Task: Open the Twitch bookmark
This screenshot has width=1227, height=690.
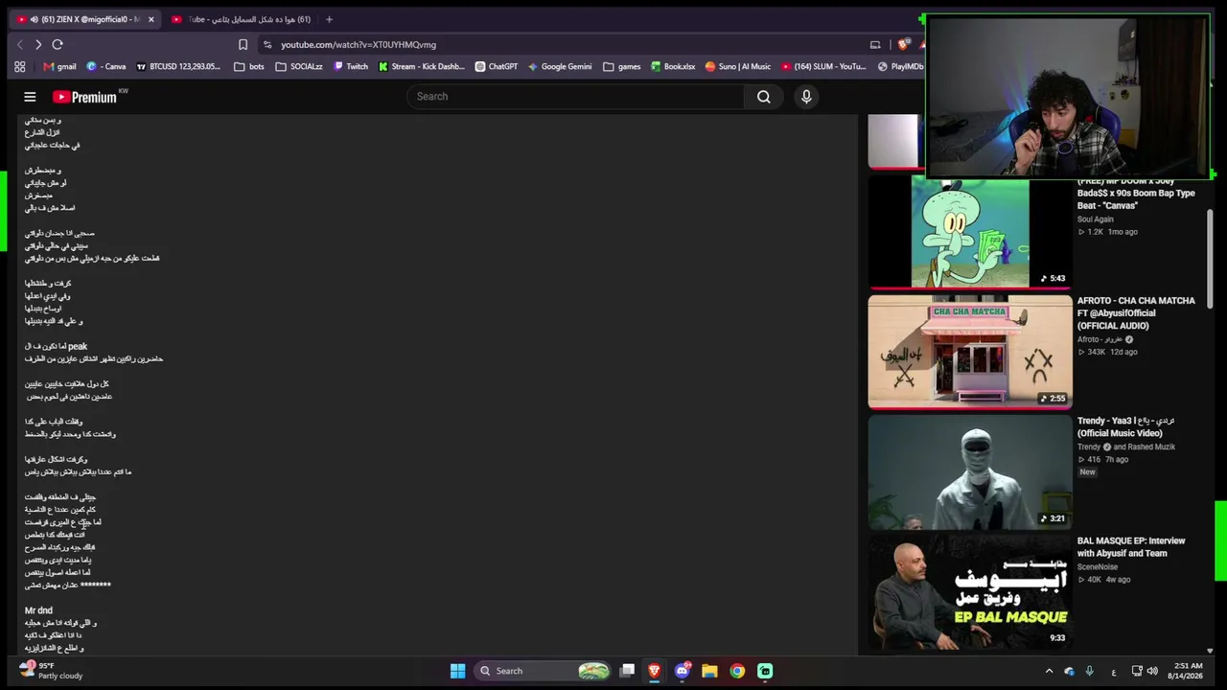Action: click(x=350, y=66)
